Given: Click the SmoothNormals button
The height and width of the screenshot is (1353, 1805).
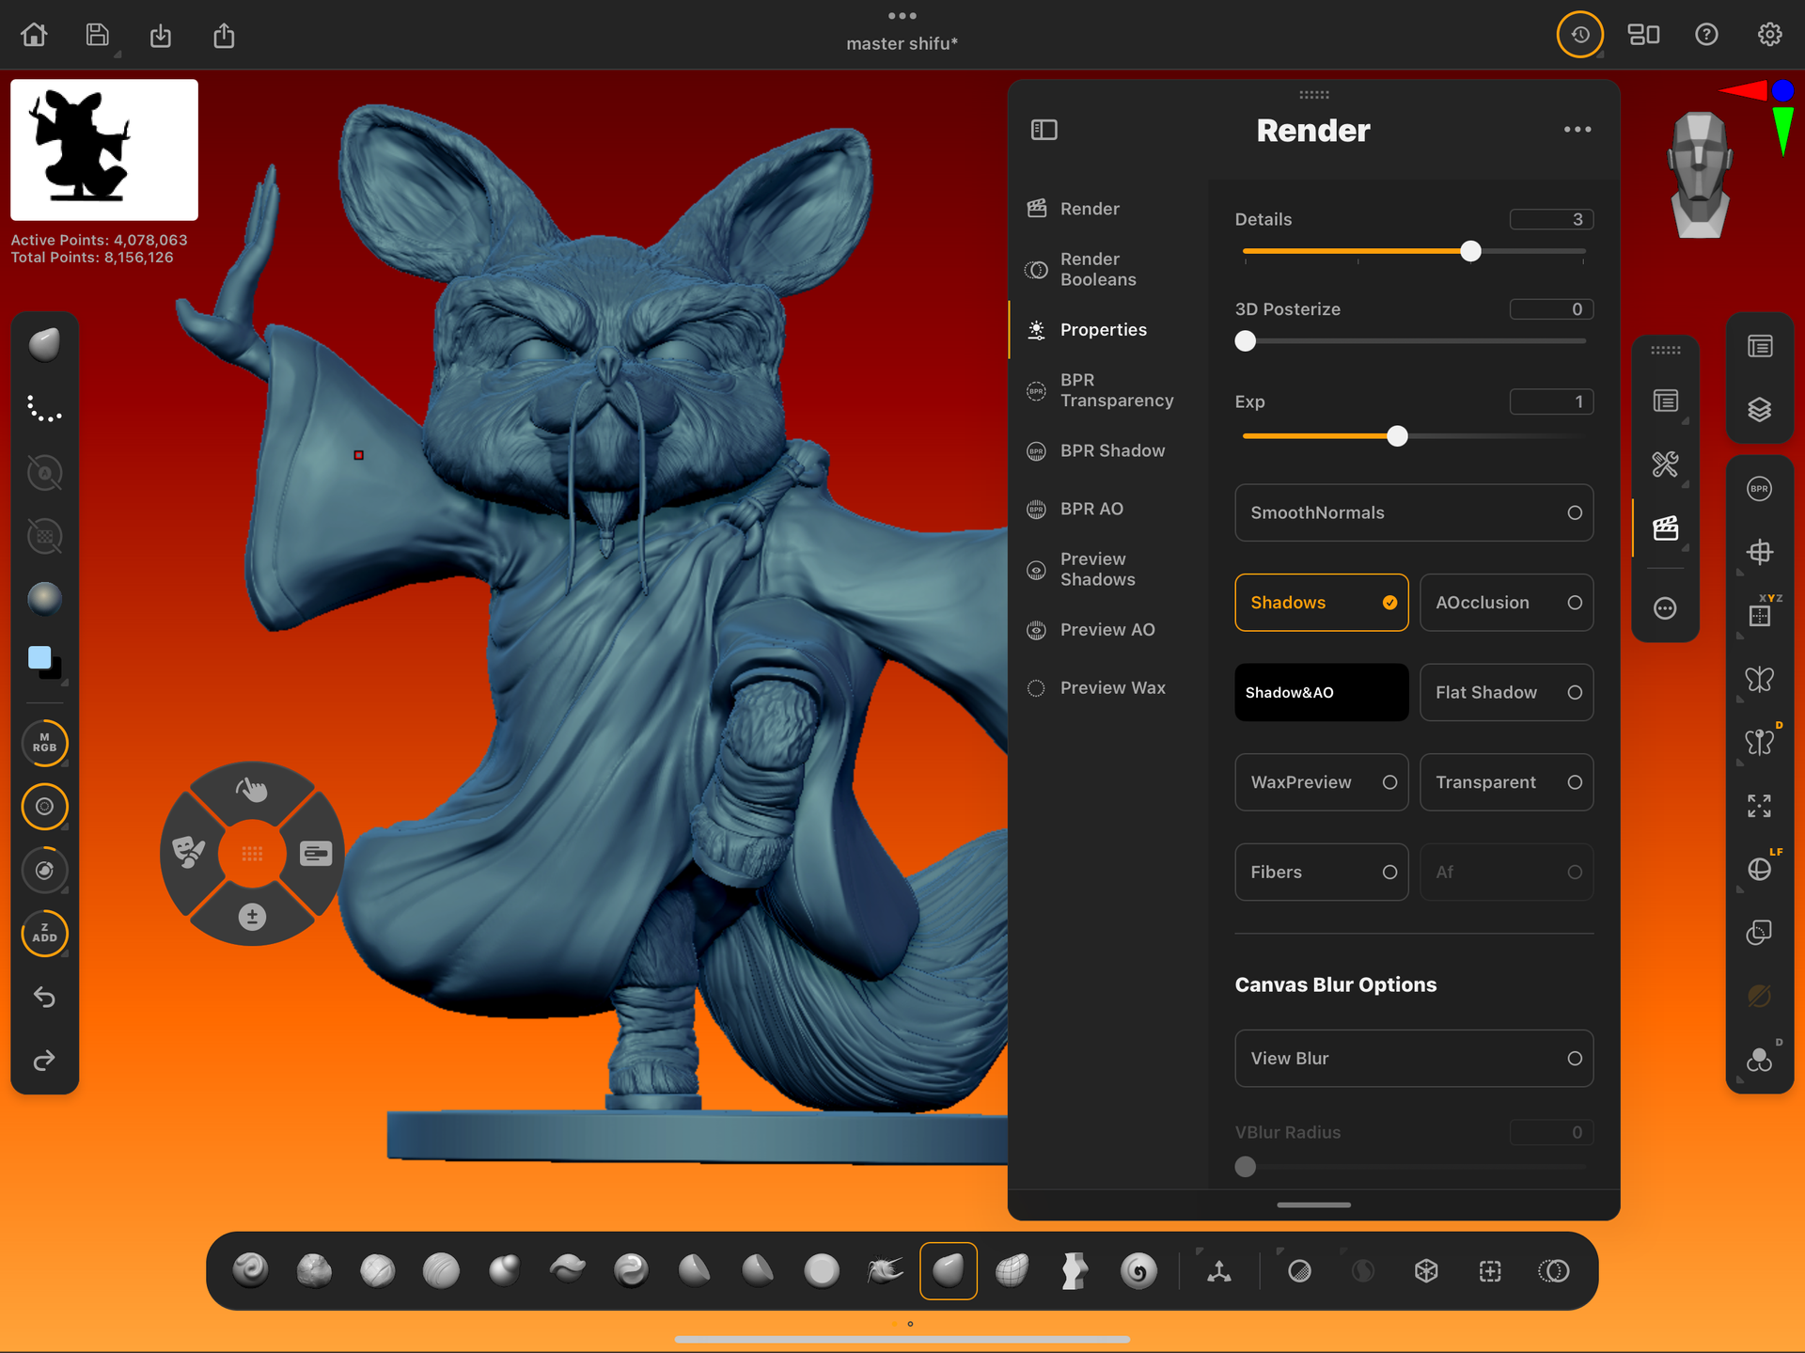Looking at the screenshot, I should (x=1413, y=512).
